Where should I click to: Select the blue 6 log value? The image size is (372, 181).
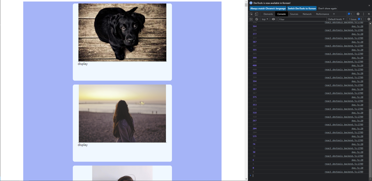(x=253, y=160)
